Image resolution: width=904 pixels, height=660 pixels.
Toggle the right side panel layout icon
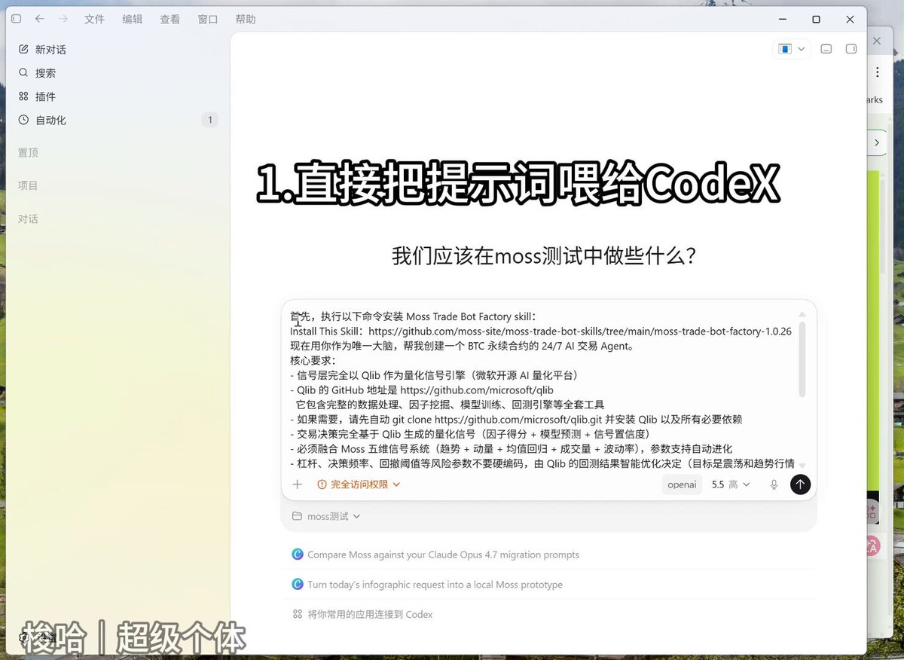(851, 49)
